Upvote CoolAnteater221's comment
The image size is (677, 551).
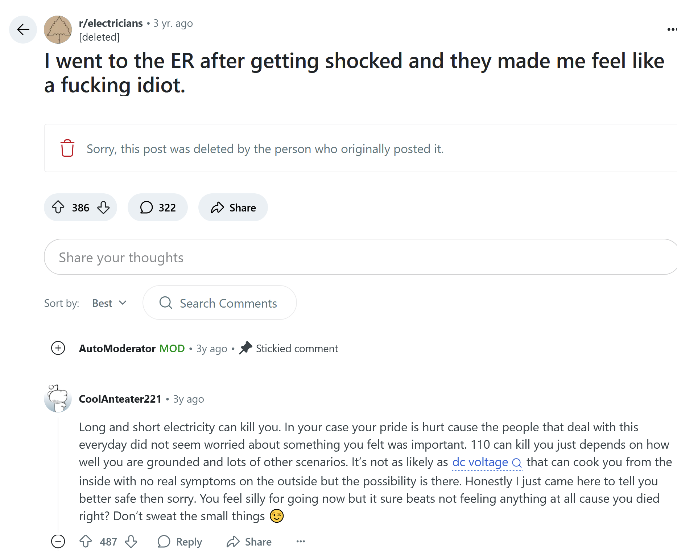pyautogui.click(x=86, y=541)
